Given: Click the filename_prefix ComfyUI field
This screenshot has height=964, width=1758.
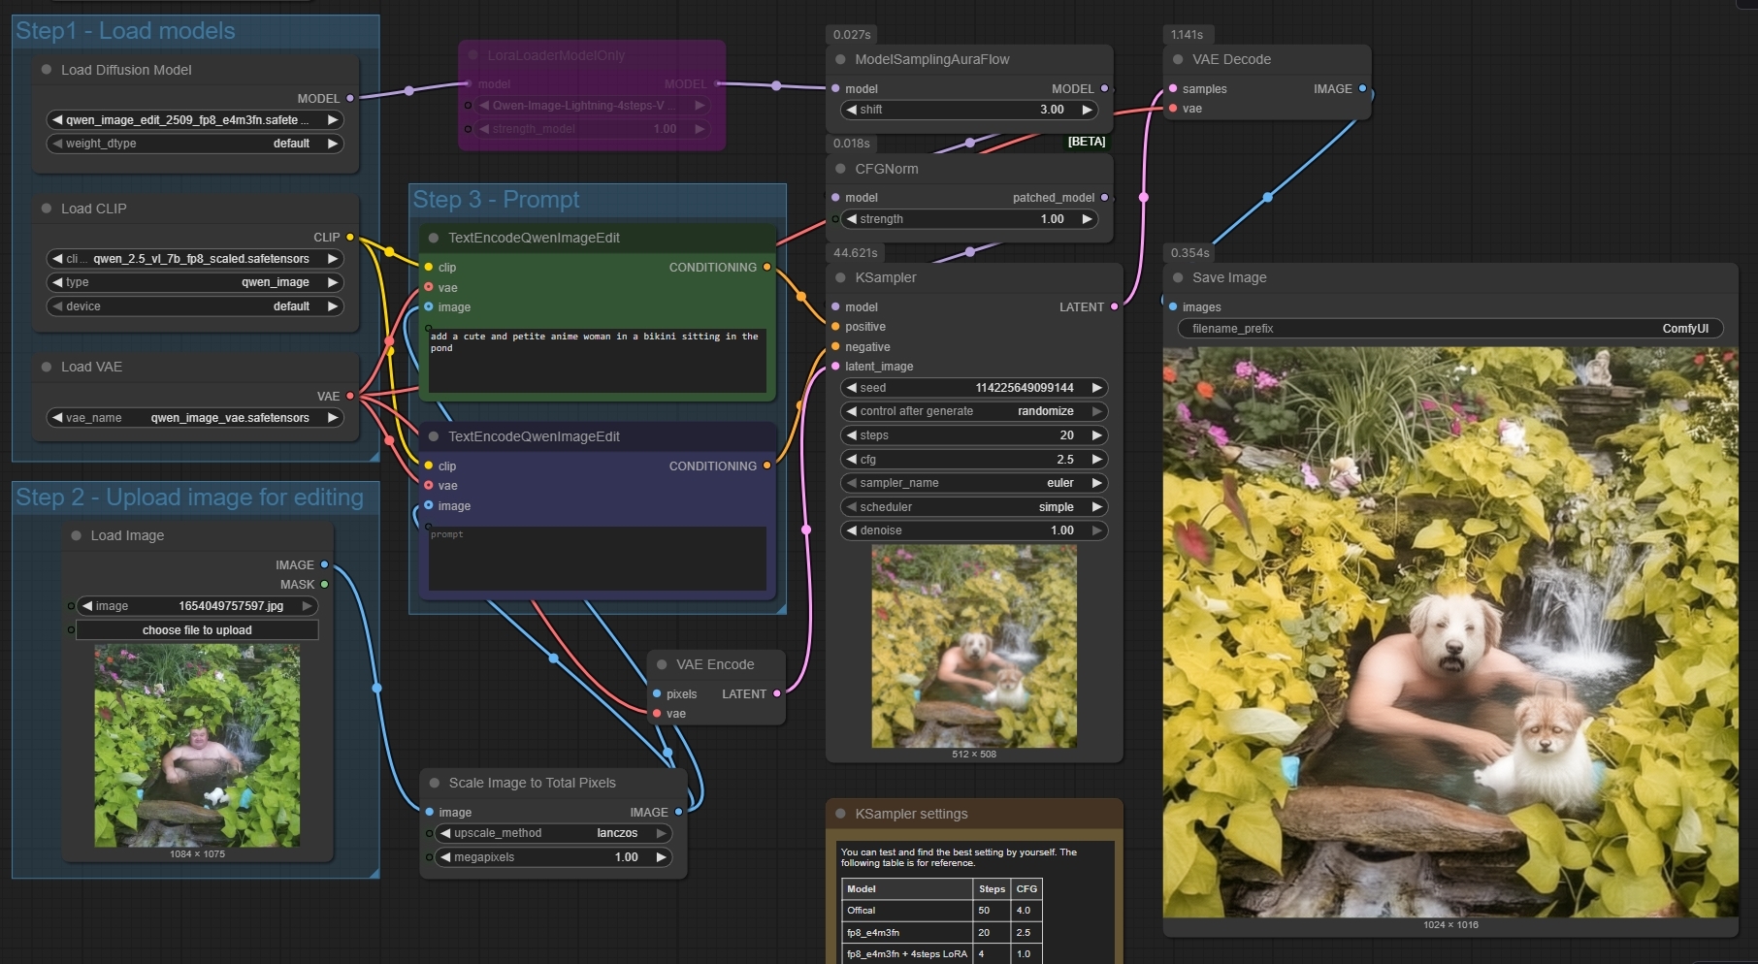Looking at the screenshot, I should (x=1450, y=329).
